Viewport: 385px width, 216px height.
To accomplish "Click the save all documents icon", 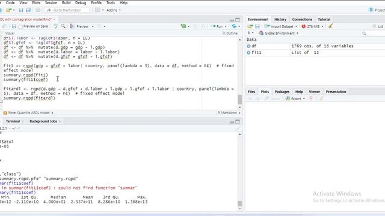I will click(x=28, y=10).
